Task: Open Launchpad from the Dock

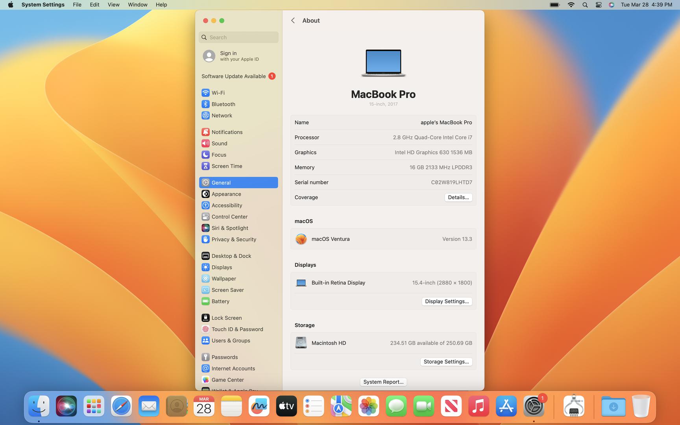Action: [x=94, y=406]
